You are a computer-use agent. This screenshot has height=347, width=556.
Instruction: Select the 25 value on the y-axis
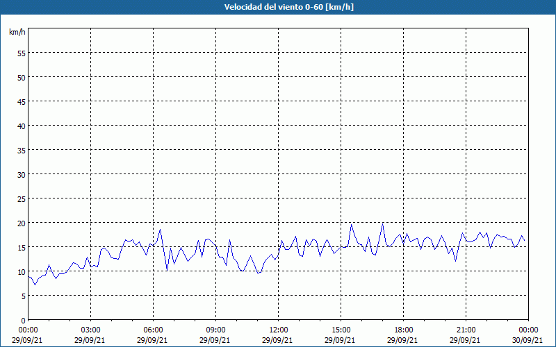[x=22, y=199]
